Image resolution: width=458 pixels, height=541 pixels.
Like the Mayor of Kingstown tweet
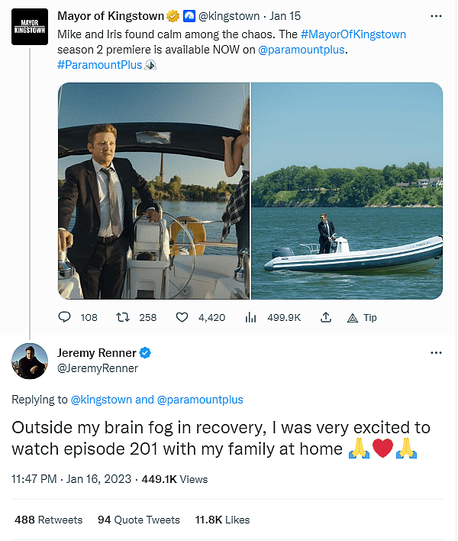click(x=182, y=317)
